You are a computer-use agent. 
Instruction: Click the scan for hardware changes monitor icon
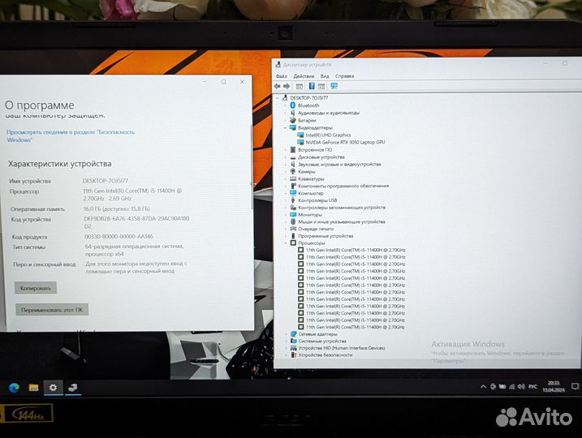(334, 86)
